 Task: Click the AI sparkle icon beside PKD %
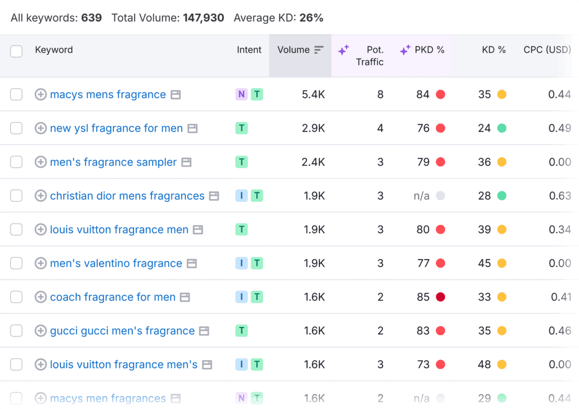(405, 50)
